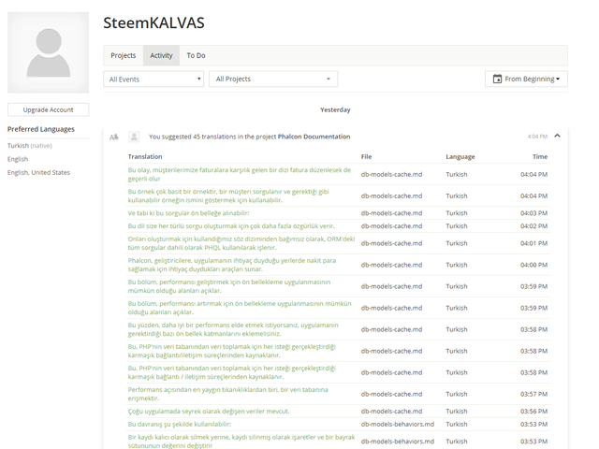Collapse the Phalcon Documentation activity entry
The width and height of the screenshot is (599, 449).
558,136
